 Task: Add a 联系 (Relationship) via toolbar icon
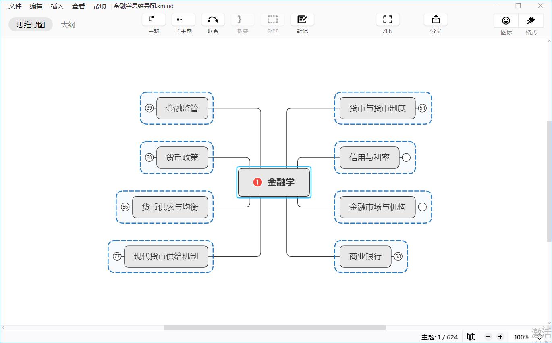tap(213, 19)
